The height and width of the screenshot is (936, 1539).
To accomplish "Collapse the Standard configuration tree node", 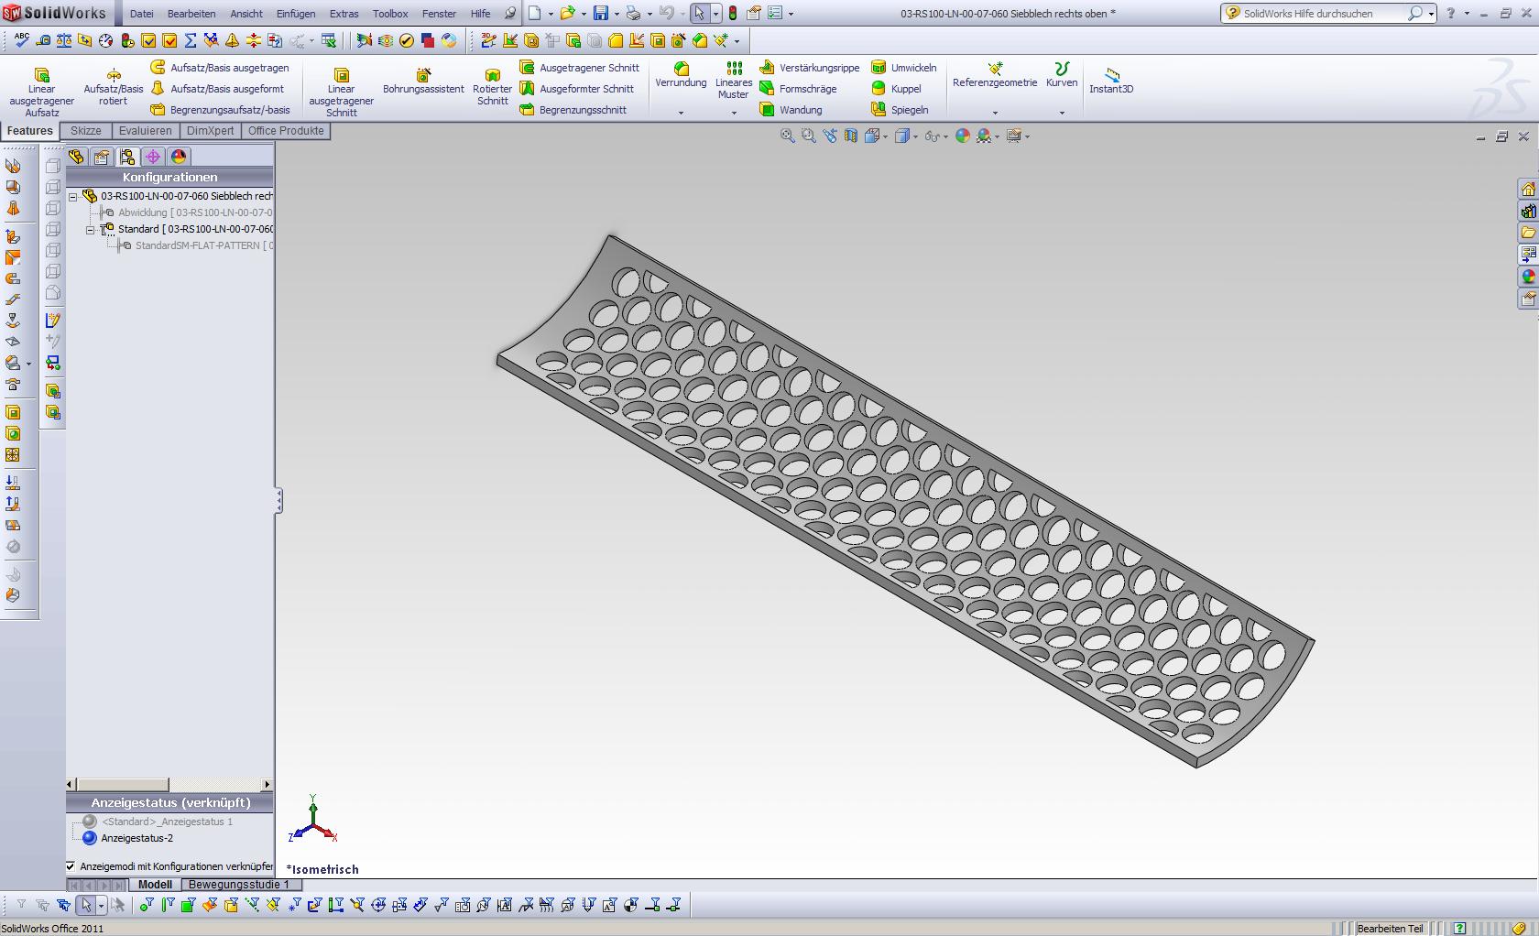I will [91, 230].
